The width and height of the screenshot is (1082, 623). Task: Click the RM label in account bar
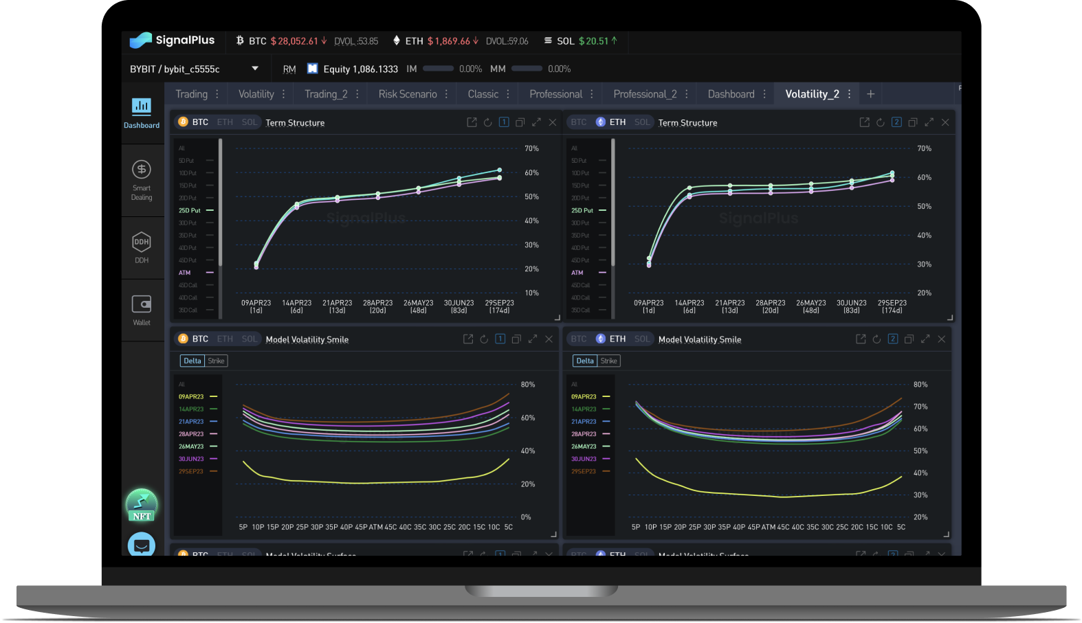[x=289, y=69]
